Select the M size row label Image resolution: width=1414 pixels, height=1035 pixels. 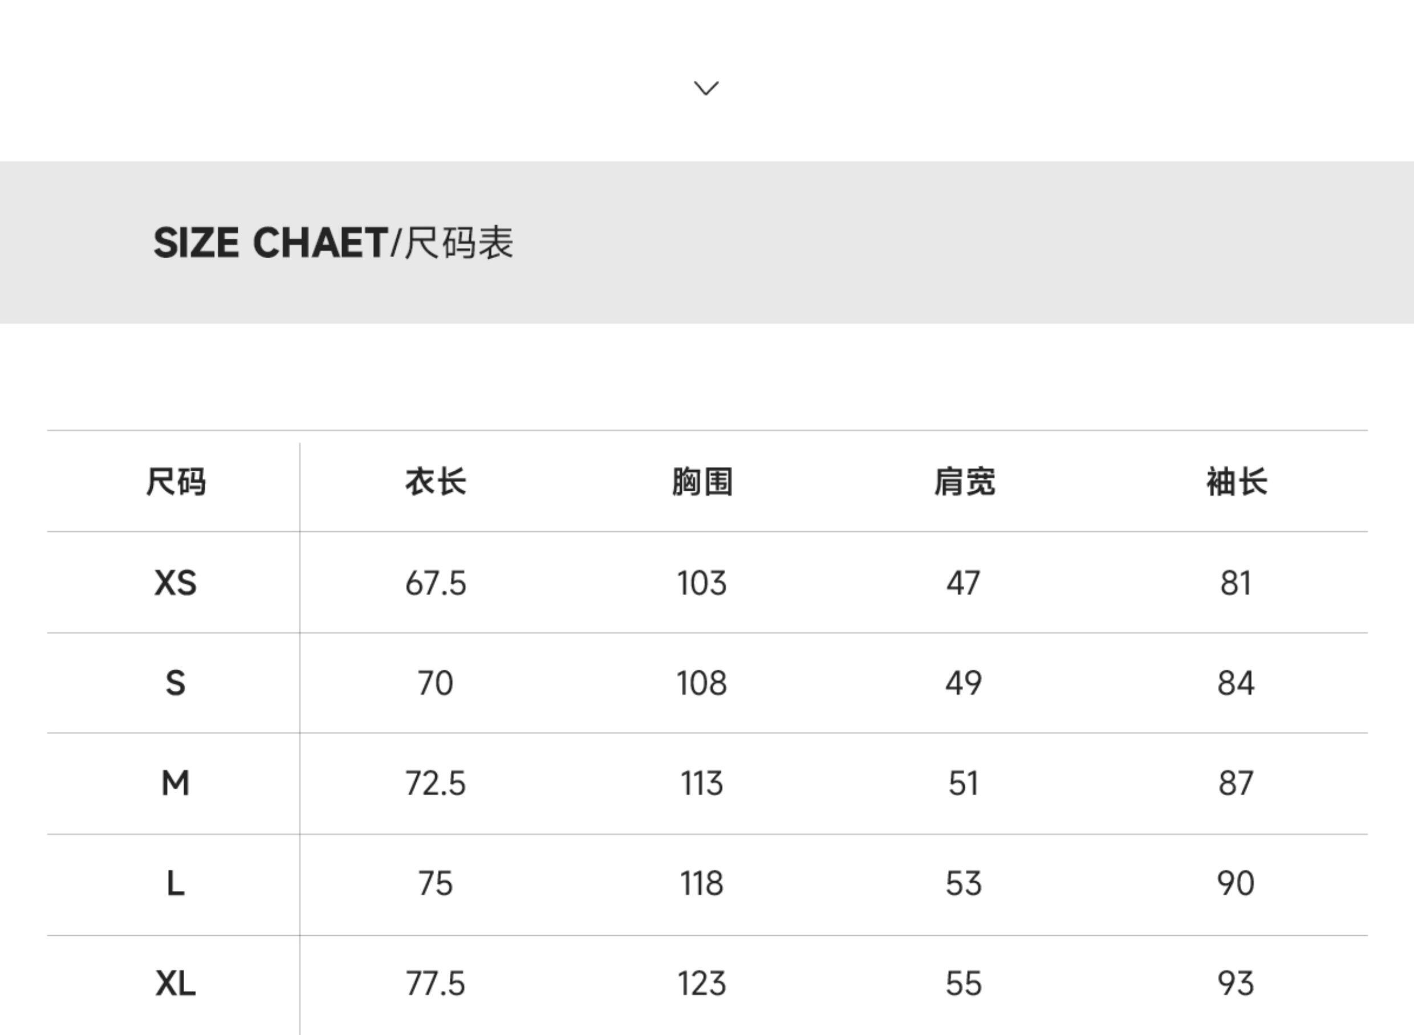[176, 783]
